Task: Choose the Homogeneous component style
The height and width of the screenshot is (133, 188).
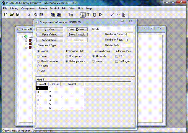Action: pyautogui.click(x=67, y=56)
